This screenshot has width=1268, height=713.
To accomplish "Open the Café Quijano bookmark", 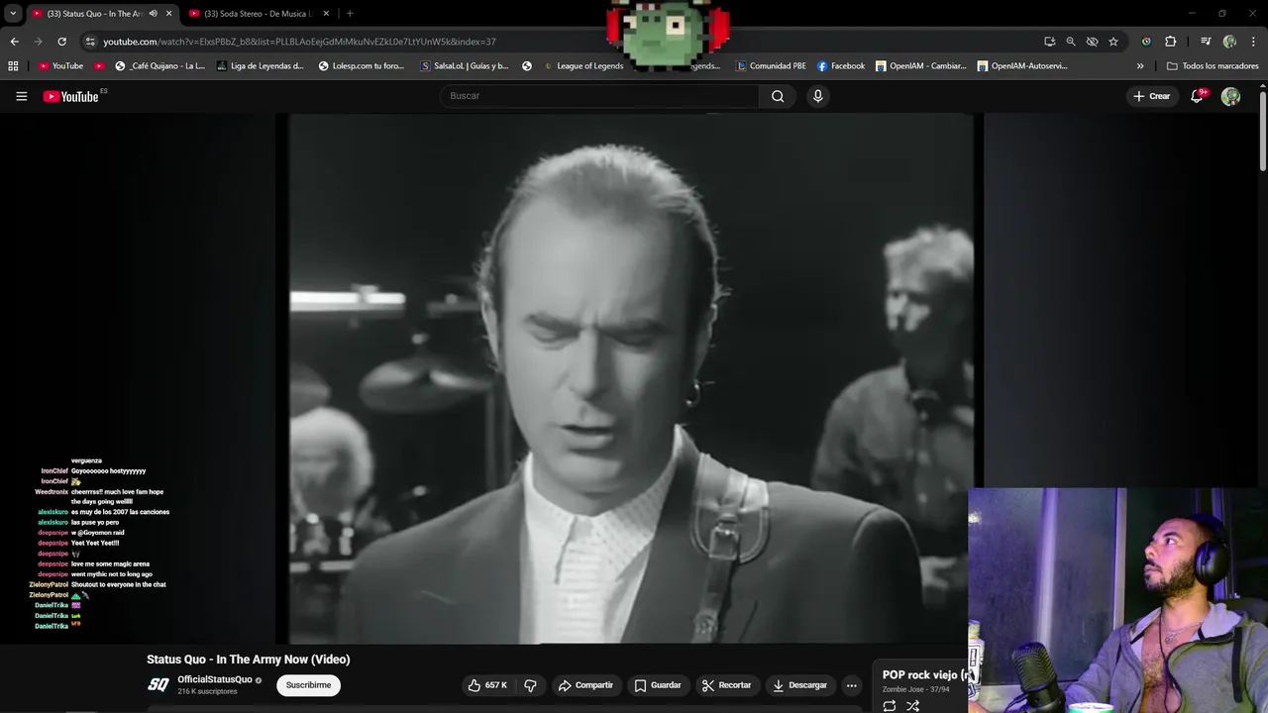I will click(159, 66).
